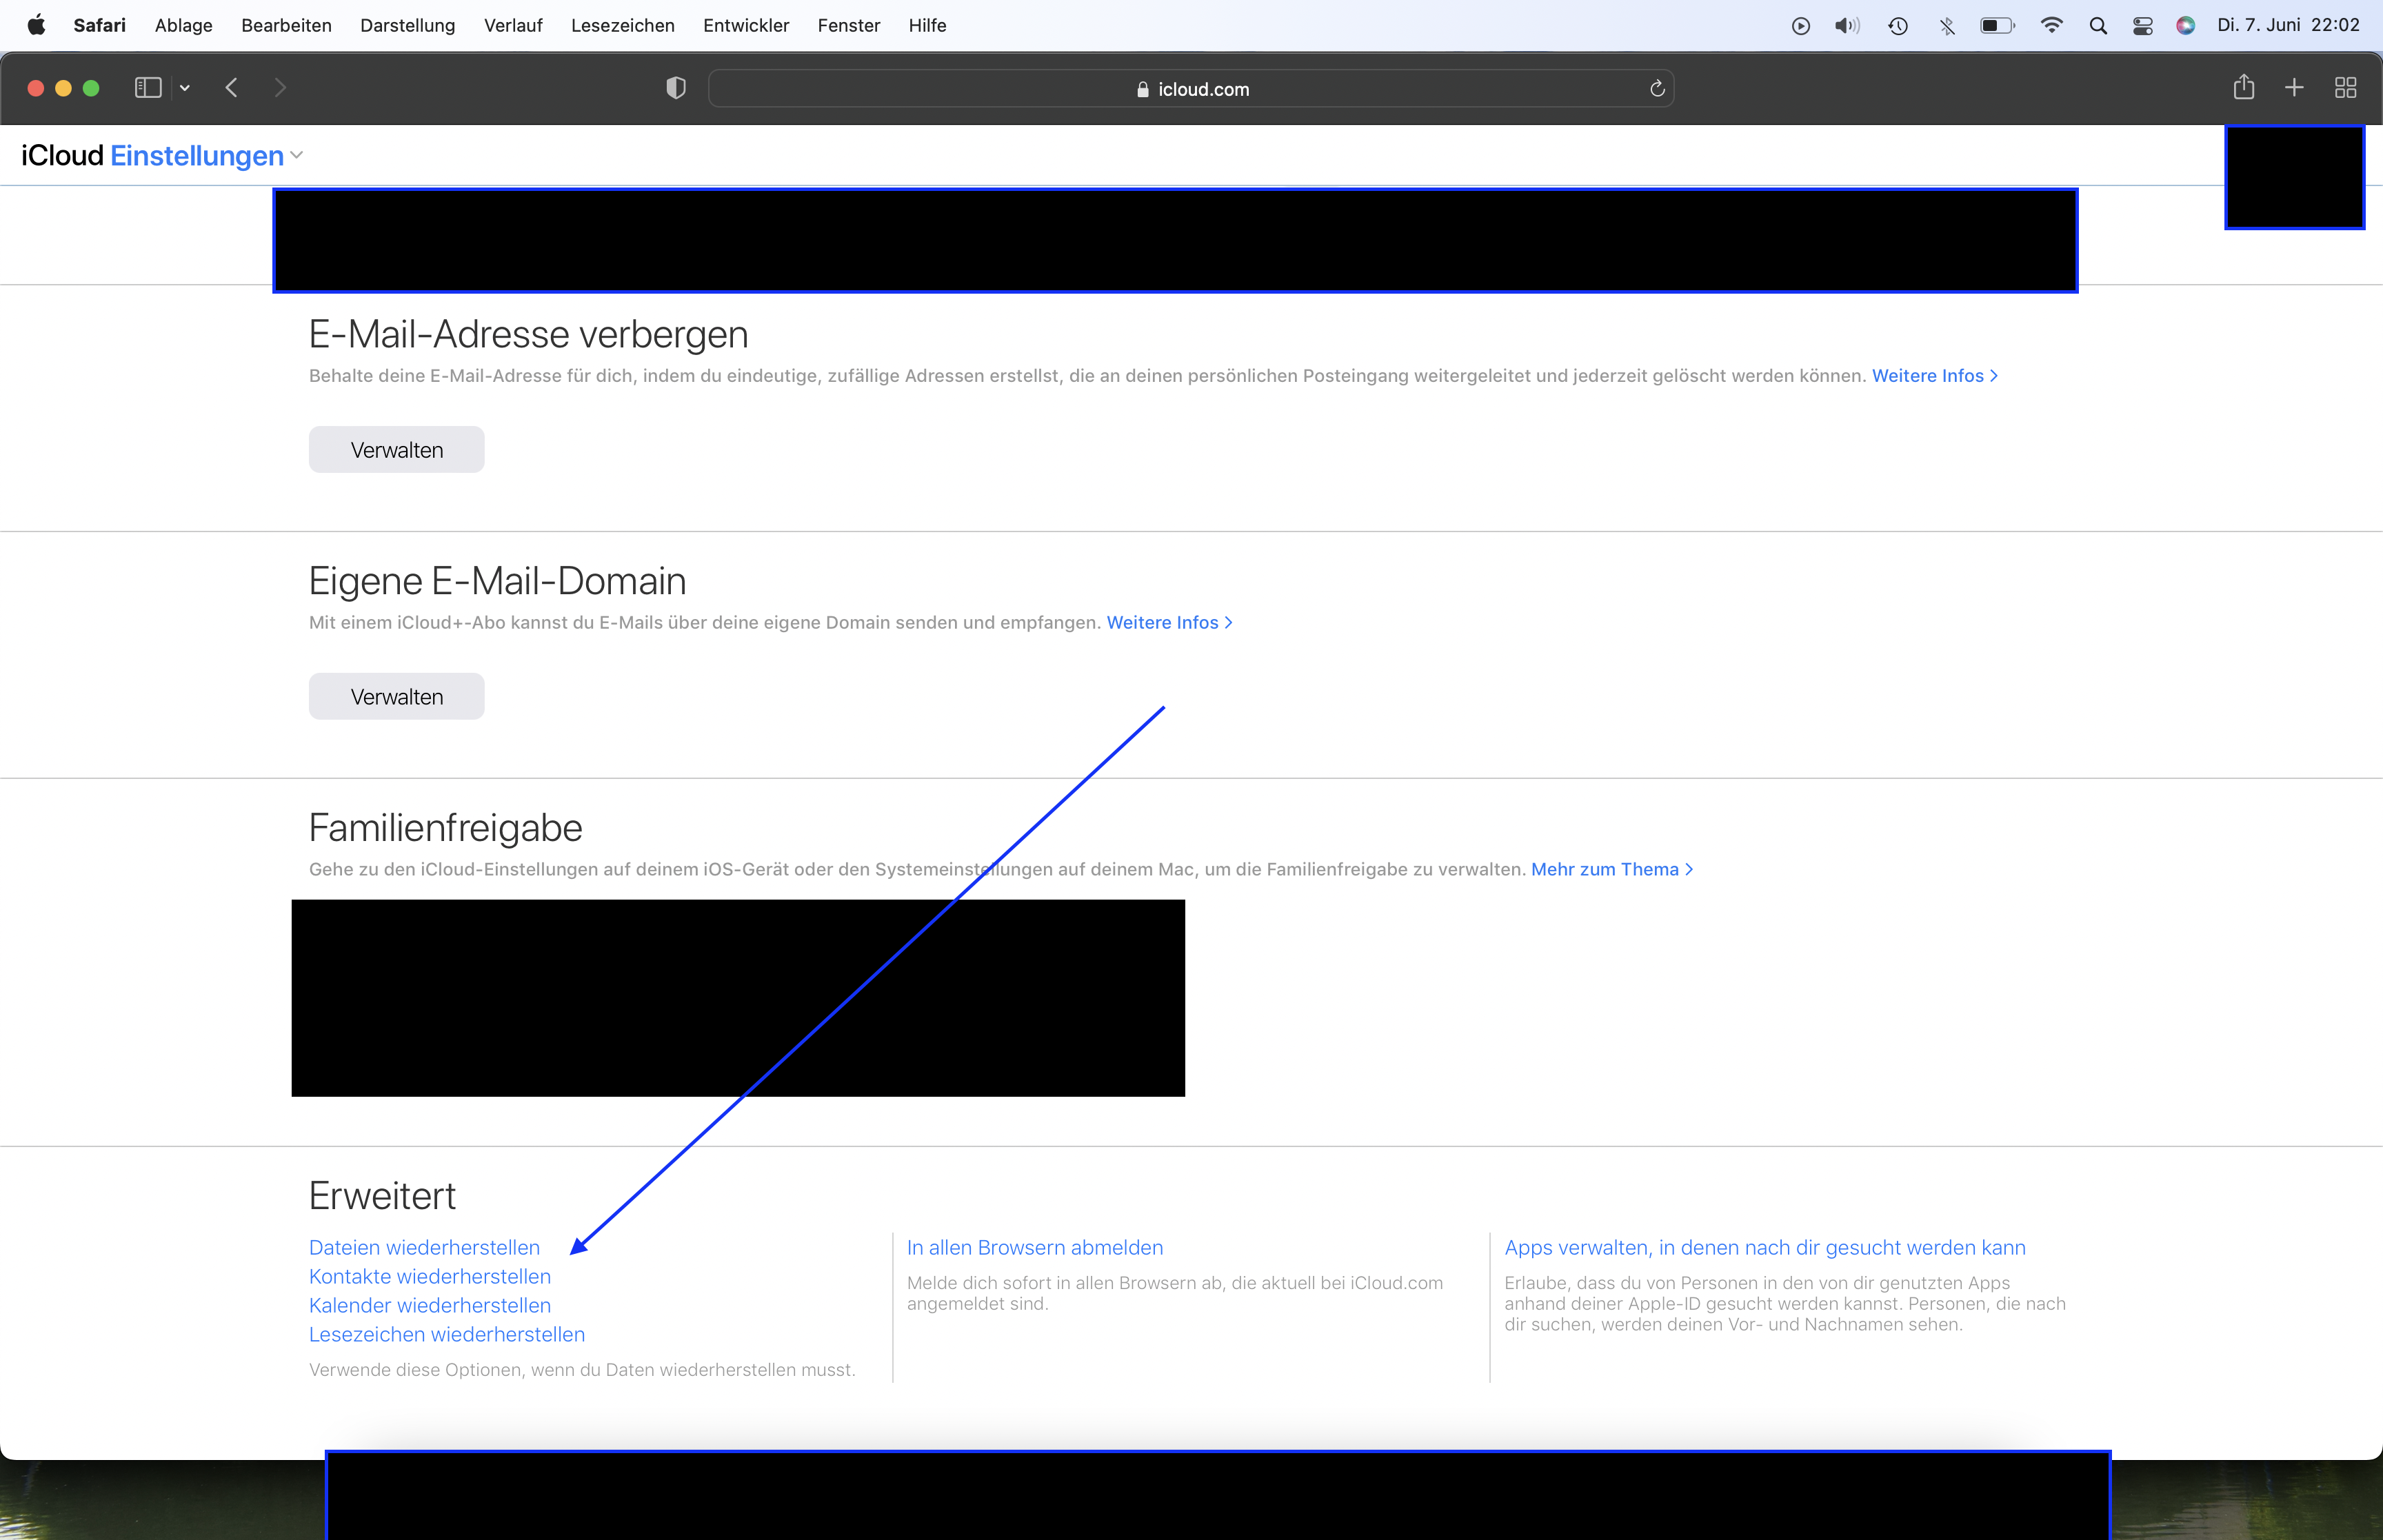Open the Lesezeichen menu
This screenshot has width=2383, height=1540.
622,26
